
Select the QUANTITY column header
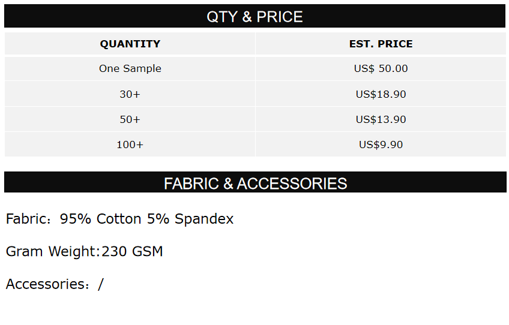click(x=130, y=44)
